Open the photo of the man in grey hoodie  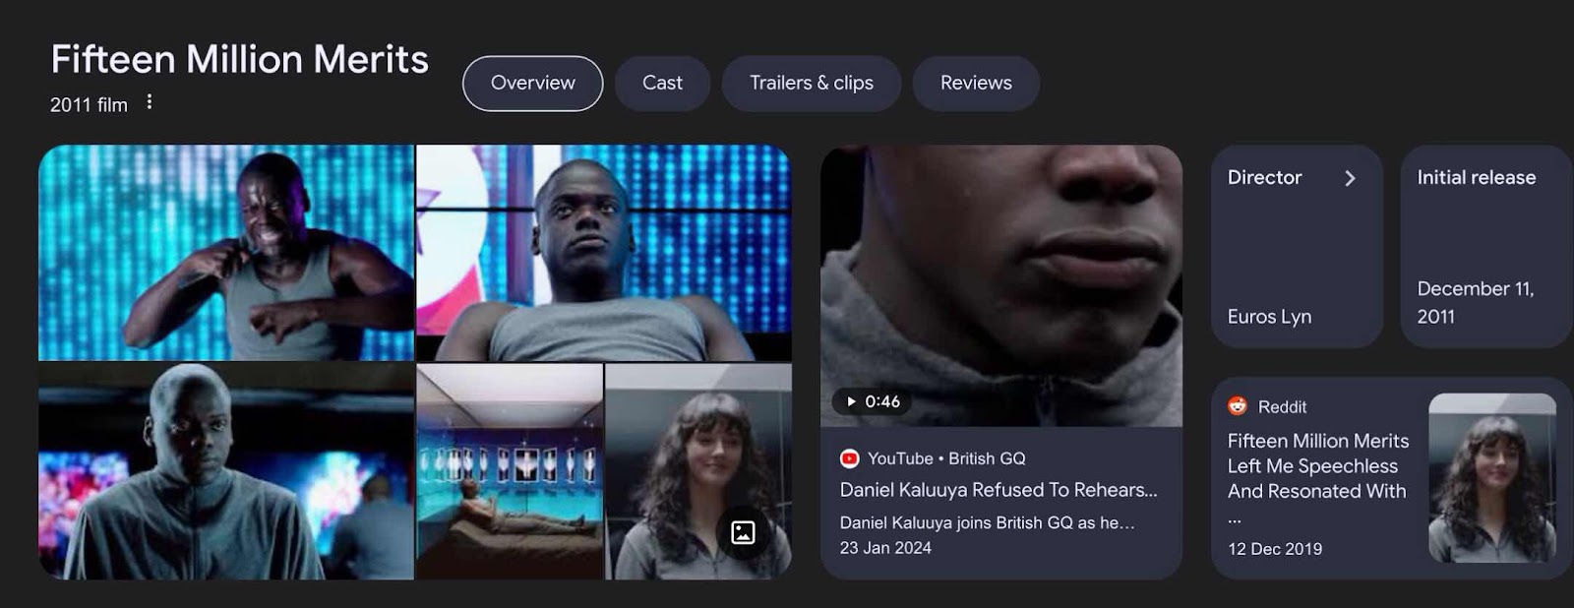tap(226, 471)
